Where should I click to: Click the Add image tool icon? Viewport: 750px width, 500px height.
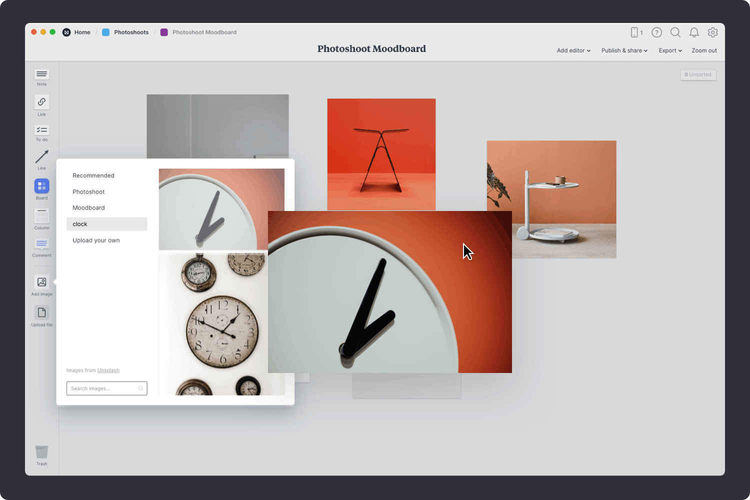click(x=41, y=282)
